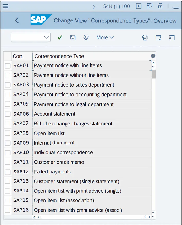Click 'Payment notice to legal department' cell
The width and height of the screenshot is (182, 225).
point(92,104)
